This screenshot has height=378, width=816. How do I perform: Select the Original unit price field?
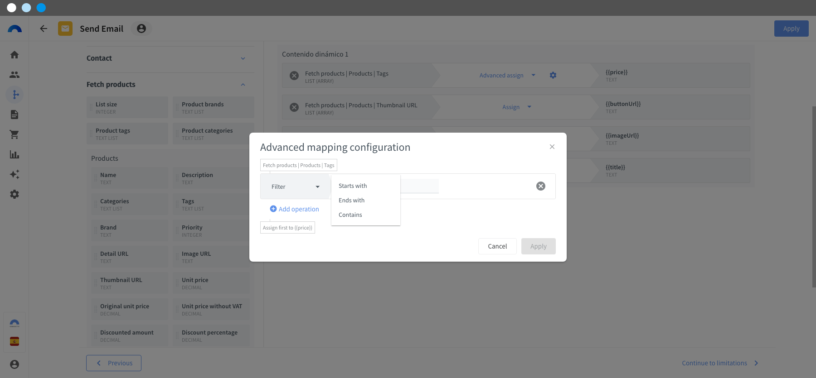point(130,309)
